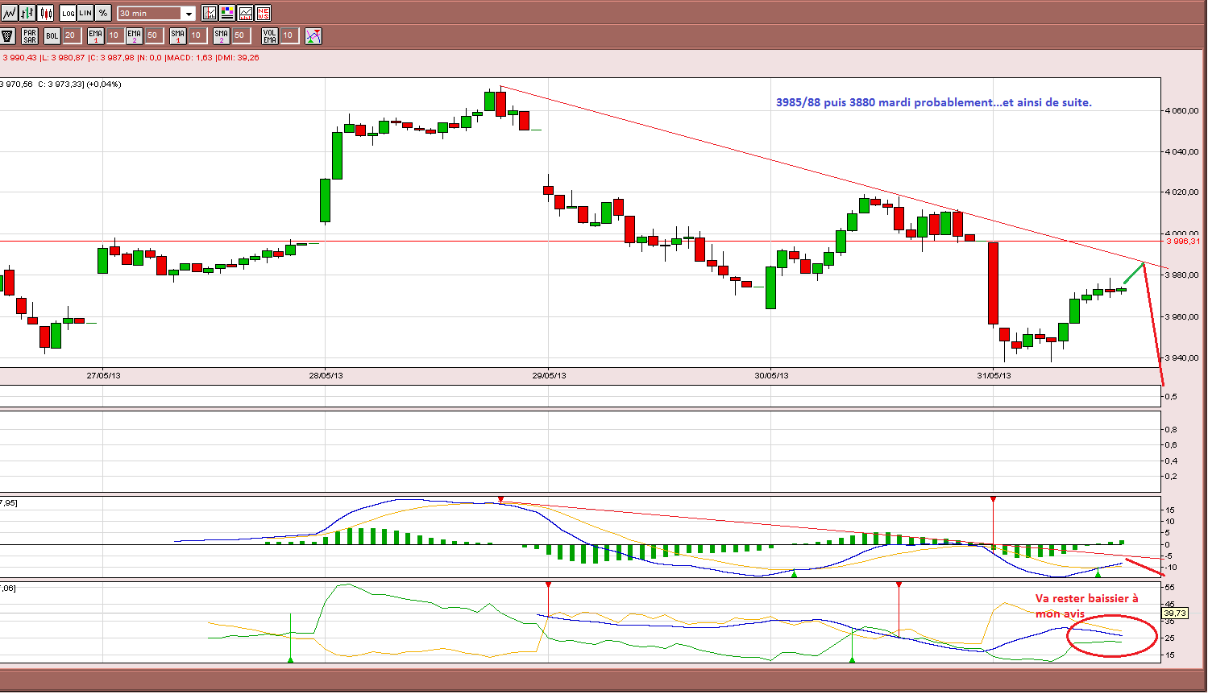The image size is (1208, 694).
Task: Enable linear scale with LIN button
Action: (85, 13)
